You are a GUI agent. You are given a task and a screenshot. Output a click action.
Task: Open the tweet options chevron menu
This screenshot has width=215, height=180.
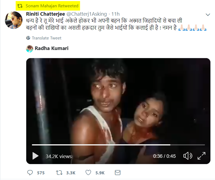pyautogui.click(x=208, y=15)
